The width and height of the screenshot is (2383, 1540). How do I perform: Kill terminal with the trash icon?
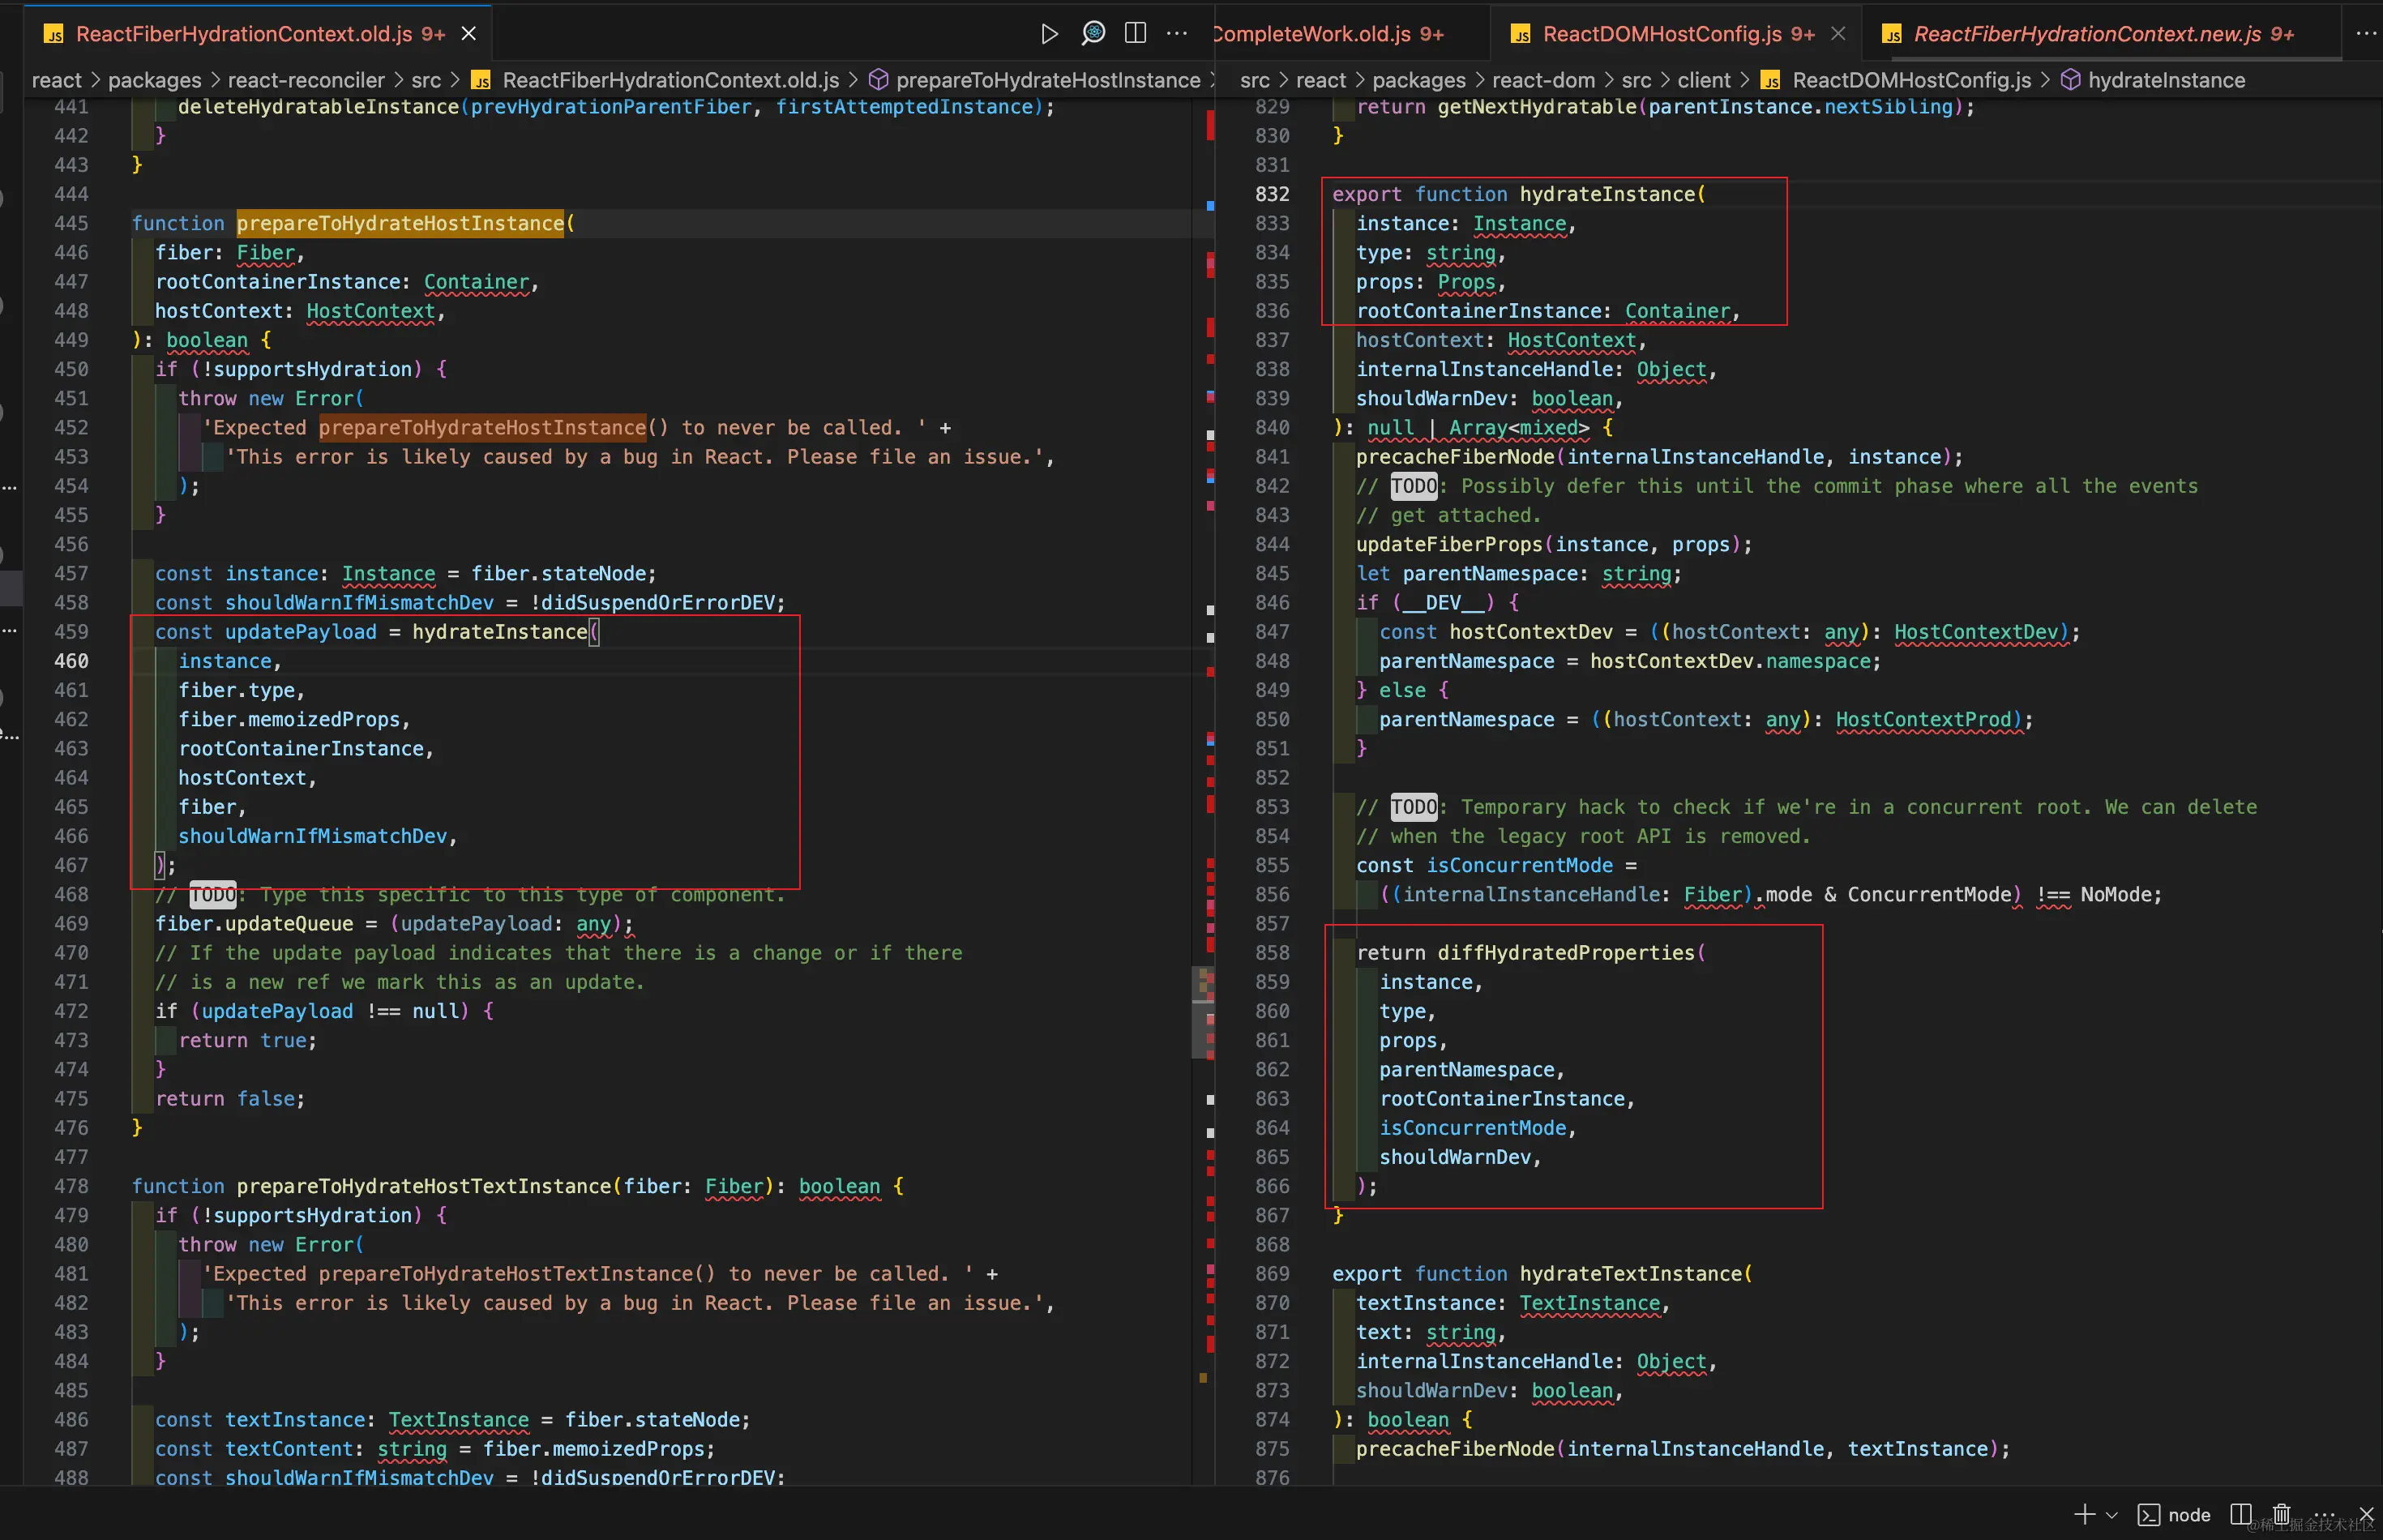2281,1515
